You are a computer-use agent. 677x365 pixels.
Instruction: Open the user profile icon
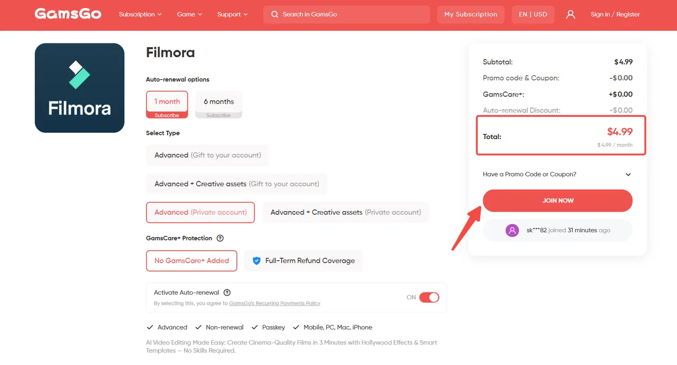[x=570, y=14]
